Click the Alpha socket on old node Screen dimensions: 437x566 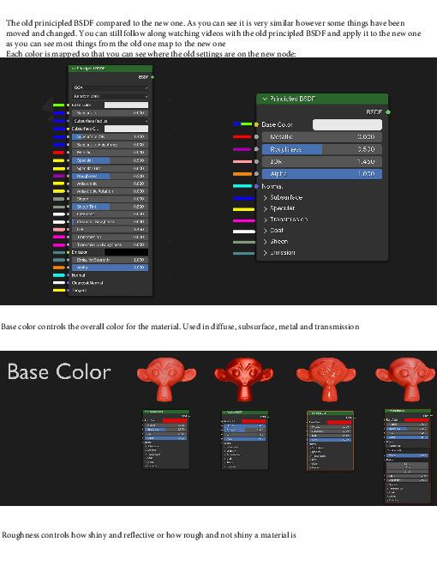pyautogui.click(x=69, y=268)
